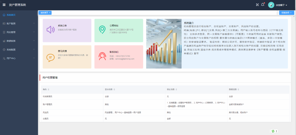Click the icon beside 风控管理
The height and width of the screenshot is (135, 296).
click(x=4, y=32)
